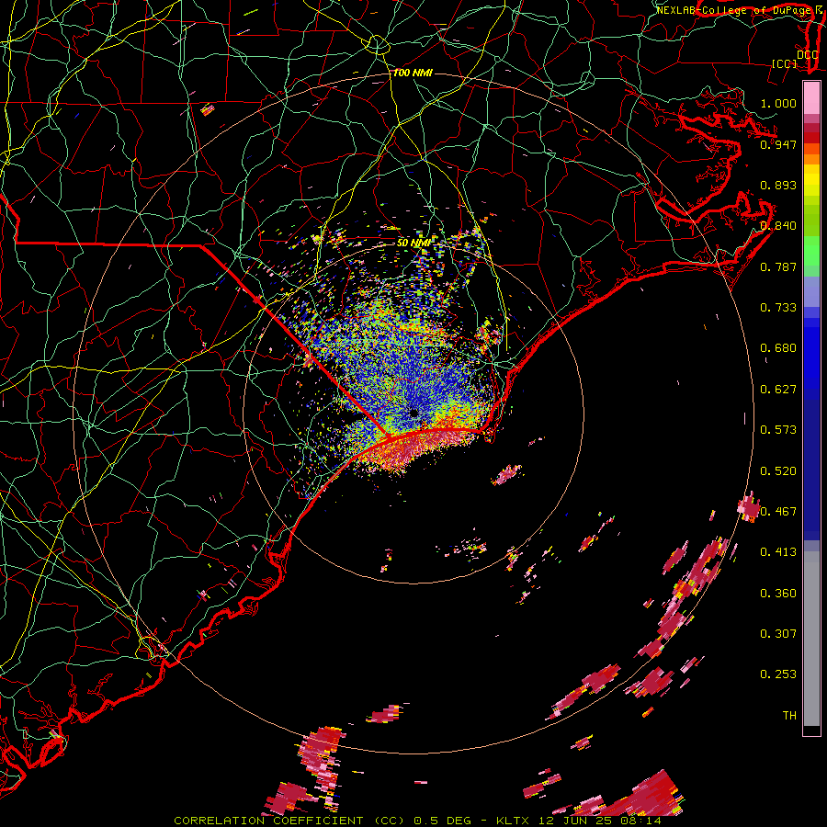Image resolution: width=827 pixels, height=827 pixels.
Task: Click the 0.413 legend value
Action: point(778,552)
